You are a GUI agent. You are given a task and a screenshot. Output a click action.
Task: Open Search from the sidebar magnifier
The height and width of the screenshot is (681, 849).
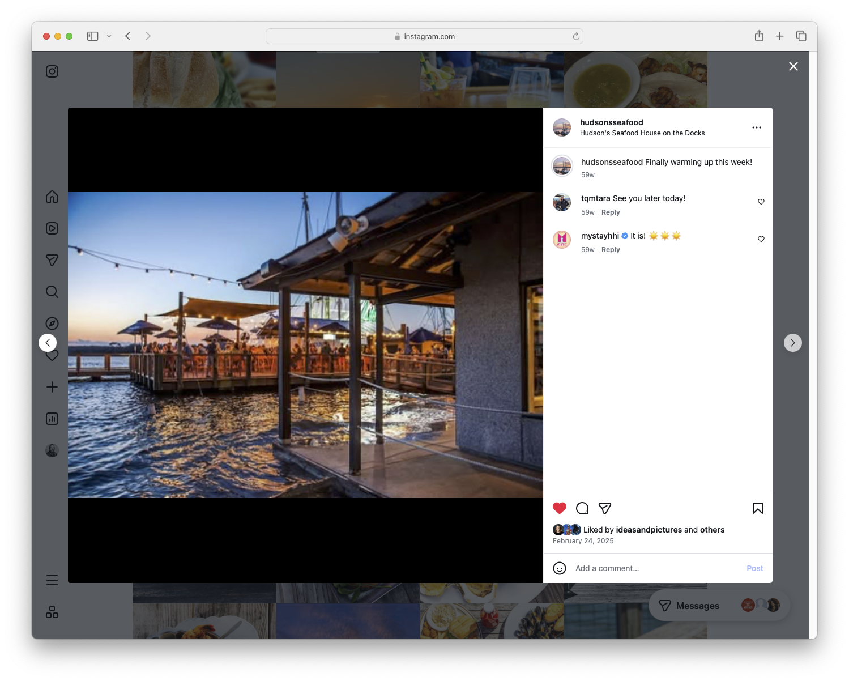[x=52, y=292]
